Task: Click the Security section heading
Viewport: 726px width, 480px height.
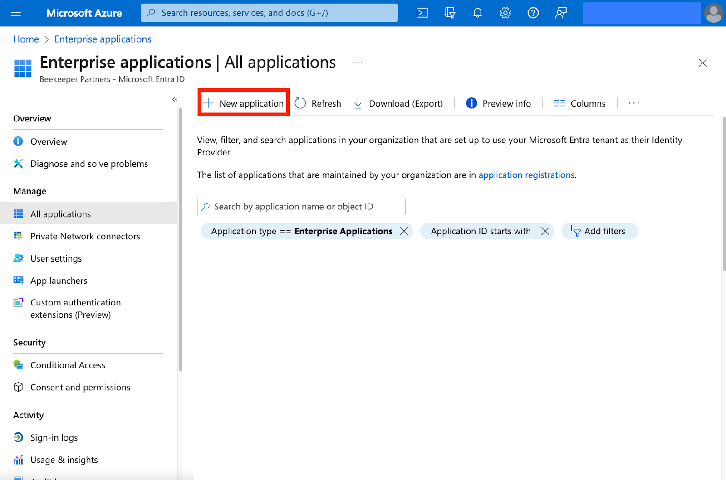Action: (x=29, y=343)
